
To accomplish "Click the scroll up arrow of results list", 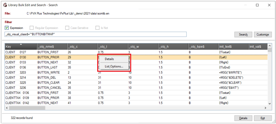I will (x=269, y=46).
